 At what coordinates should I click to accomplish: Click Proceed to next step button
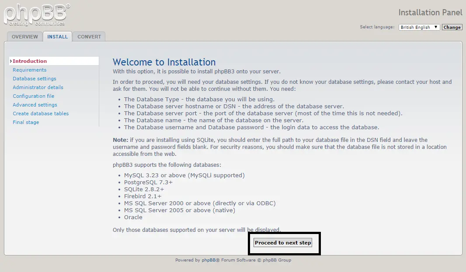(283, 243)
